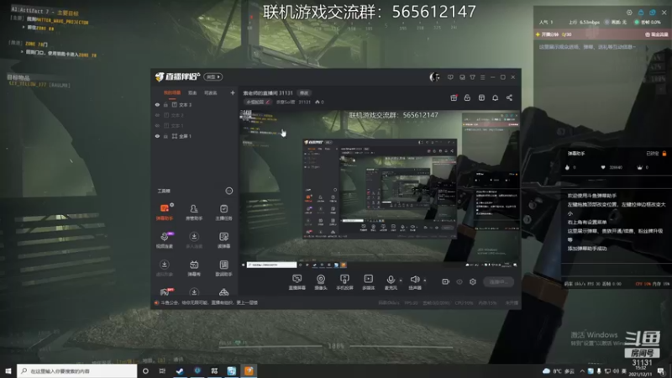Click the start streaming button
Screen dimensions: 672x378
click(498, 281)
